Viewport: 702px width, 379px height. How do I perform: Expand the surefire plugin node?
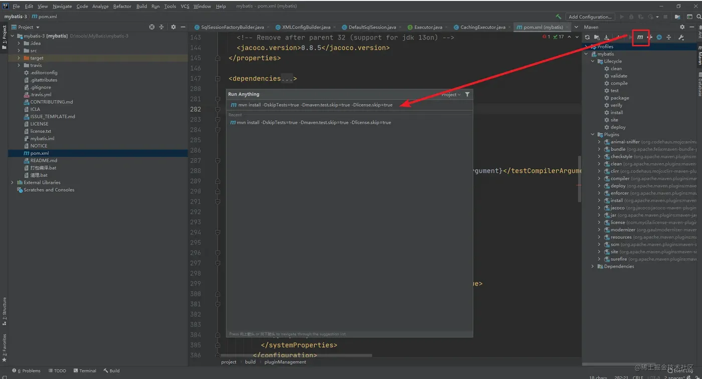tap(599, 259)
